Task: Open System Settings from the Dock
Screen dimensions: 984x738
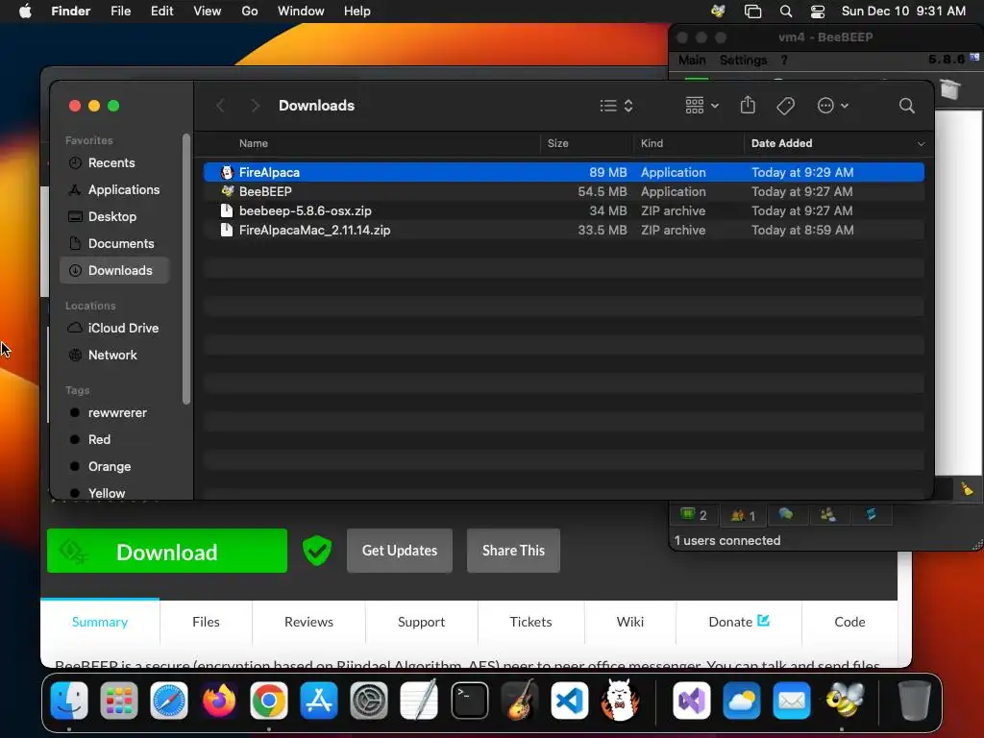Action: [369, 700]
